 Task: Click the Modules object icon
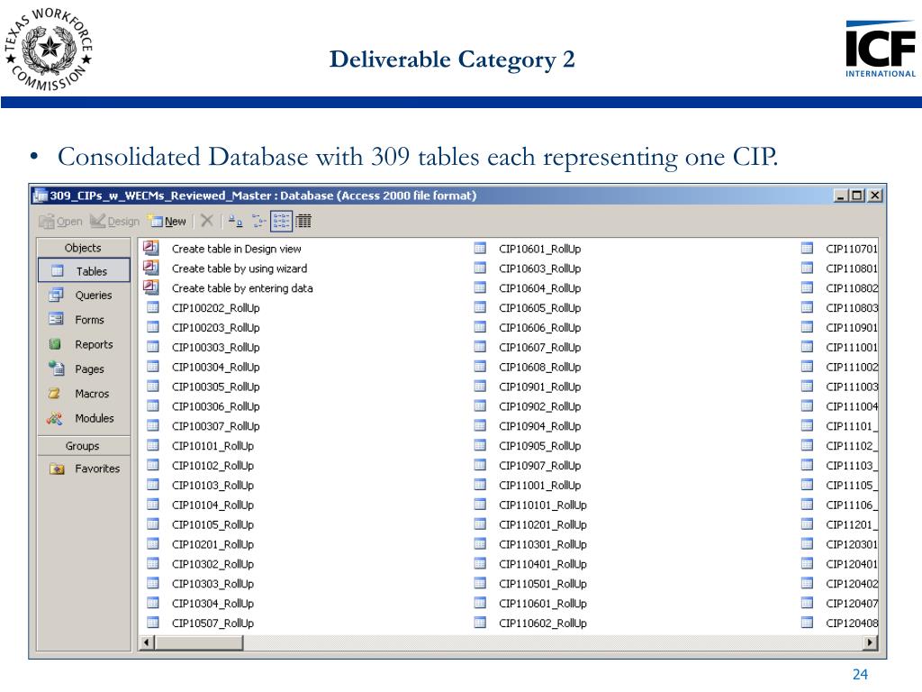pyautogui.click(x=55, y=418)
